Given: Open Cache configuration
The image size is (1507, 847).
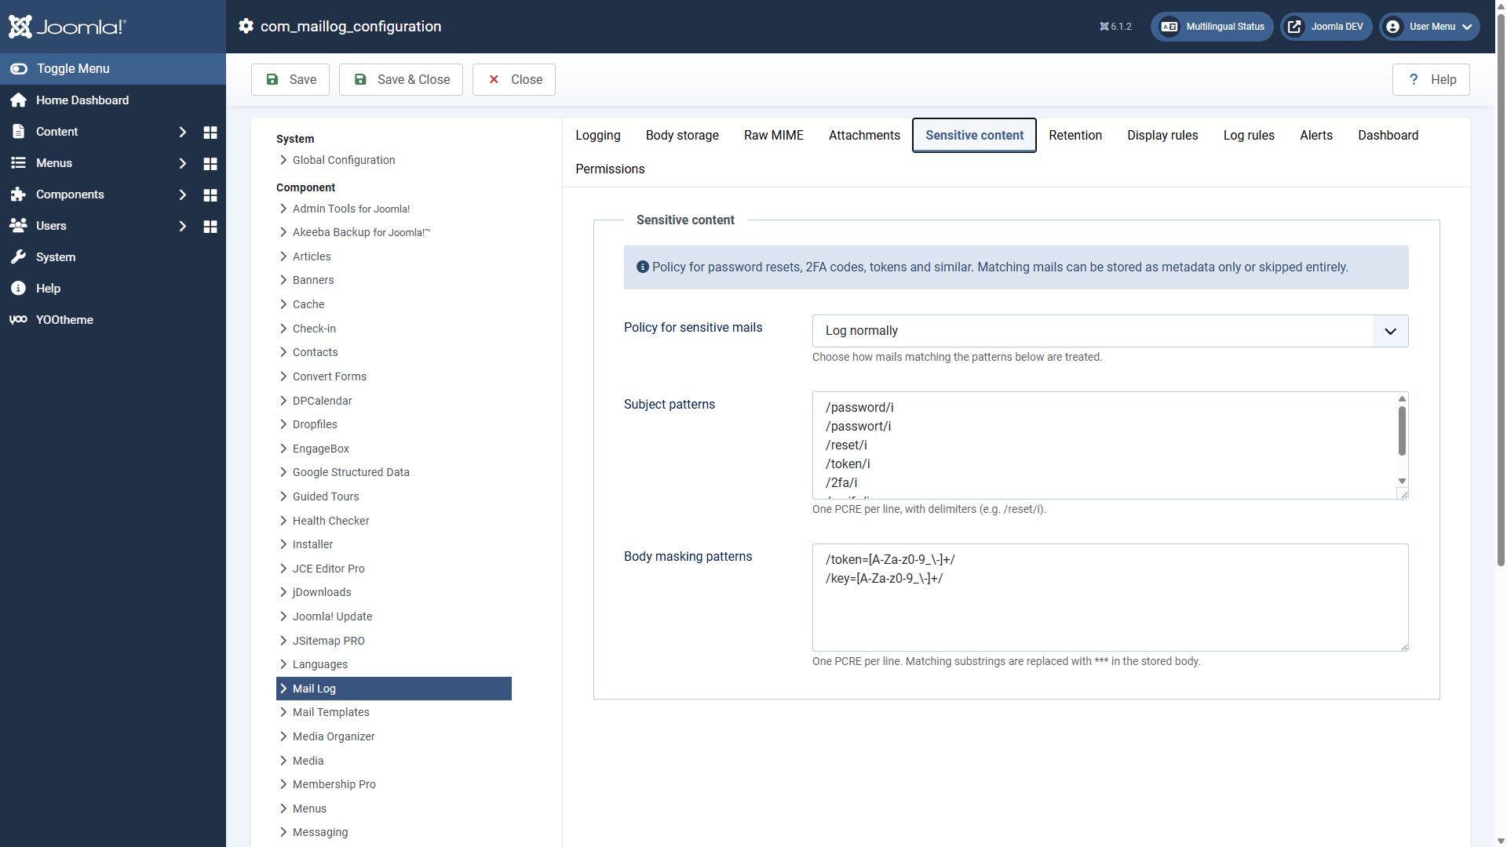Looking at the screenshot, I should point(308,304).
